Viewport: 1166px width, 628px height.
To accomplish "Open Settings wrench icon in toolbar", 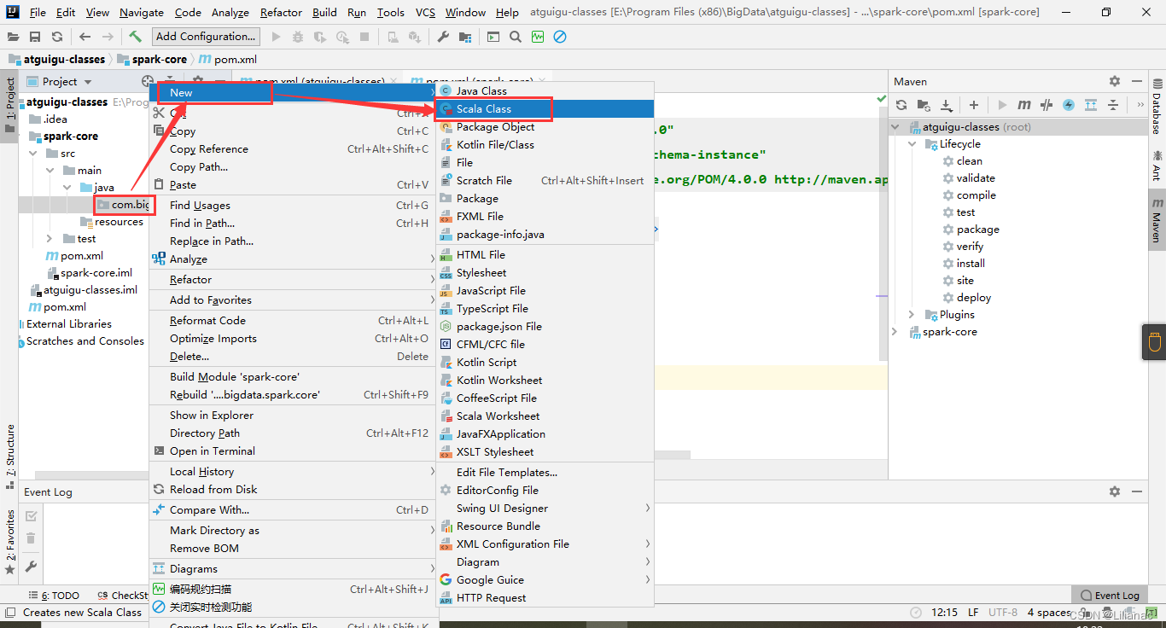I will pos(443,37).
